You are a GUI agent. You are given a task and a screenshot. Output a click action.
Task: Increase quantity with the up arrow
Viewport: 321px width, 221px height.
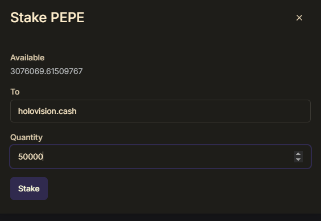tap(298, 154)
